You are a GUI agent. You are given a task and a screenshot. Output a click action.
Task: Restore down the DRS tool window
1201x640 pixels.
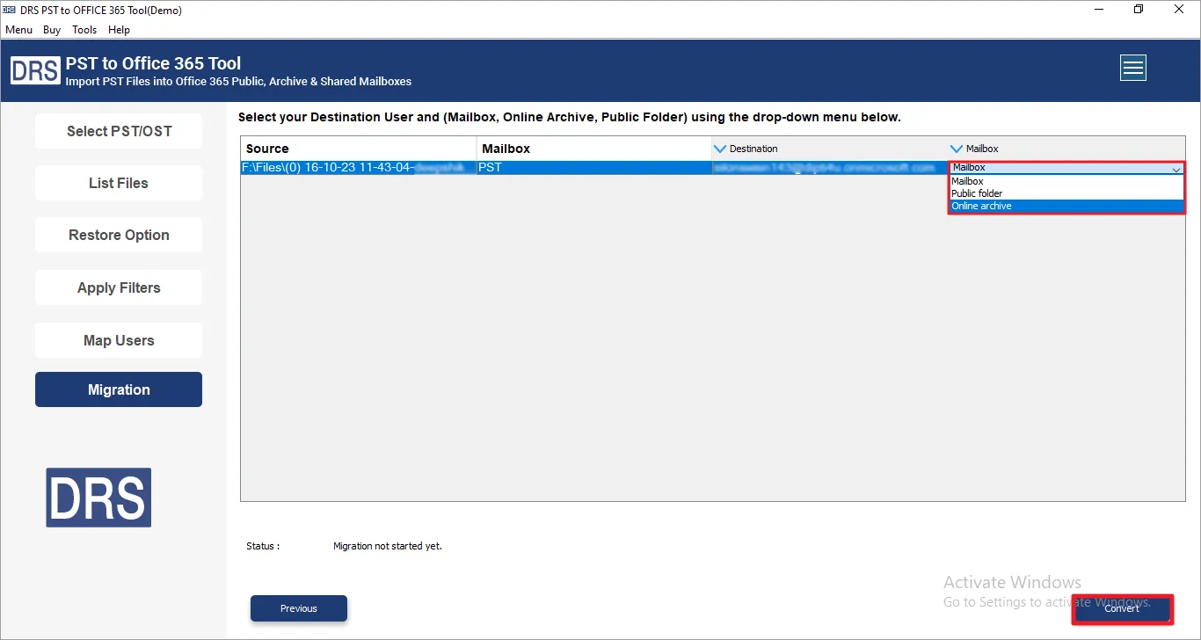click(x=1139, y=10)
